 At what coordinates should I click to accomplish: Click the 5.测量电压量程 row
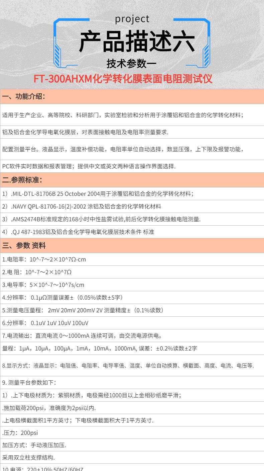point(132,310)
